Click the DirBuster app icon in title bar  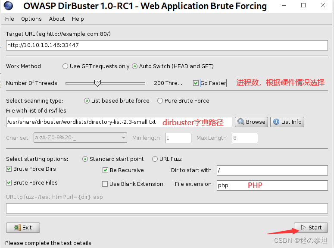click(x=8, y=6)
